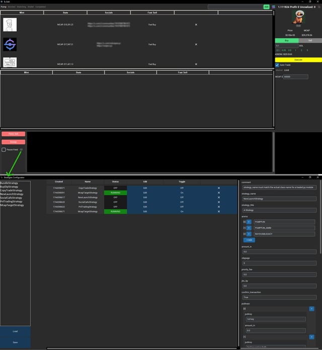Remove the PUMPFUN arena entry
Viewport: 322px width, 350px height.
coord(249,222)
